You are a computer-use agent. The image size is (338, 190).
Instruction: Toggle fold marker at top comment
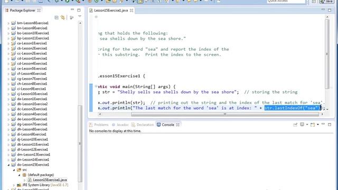(96, 16)
